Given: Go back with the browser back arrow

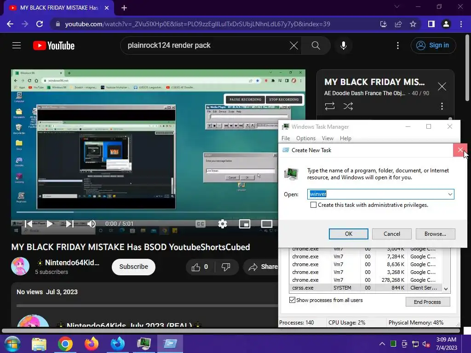Looking at the screenshot, I should (10, 24).
